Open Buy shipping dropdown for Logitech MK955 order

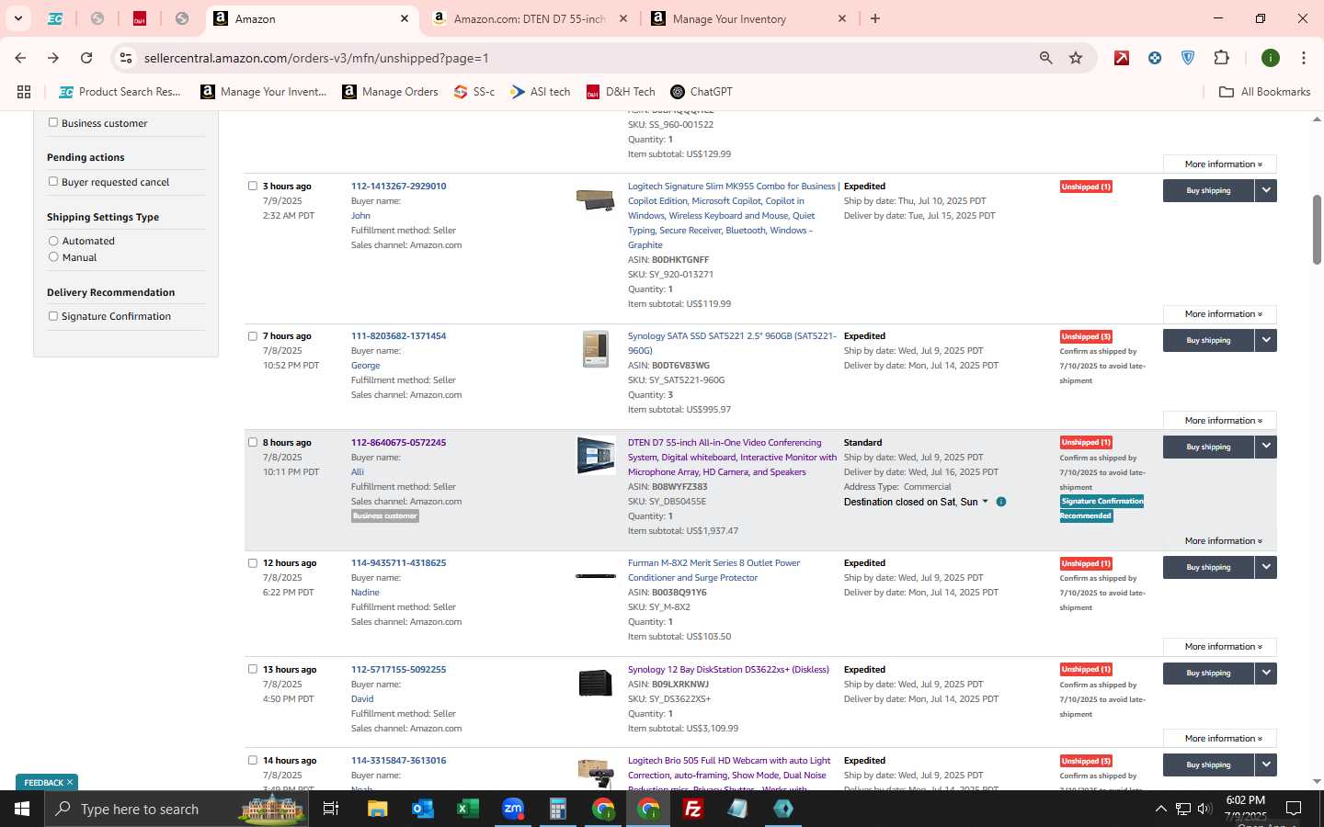coord(1266,190)
